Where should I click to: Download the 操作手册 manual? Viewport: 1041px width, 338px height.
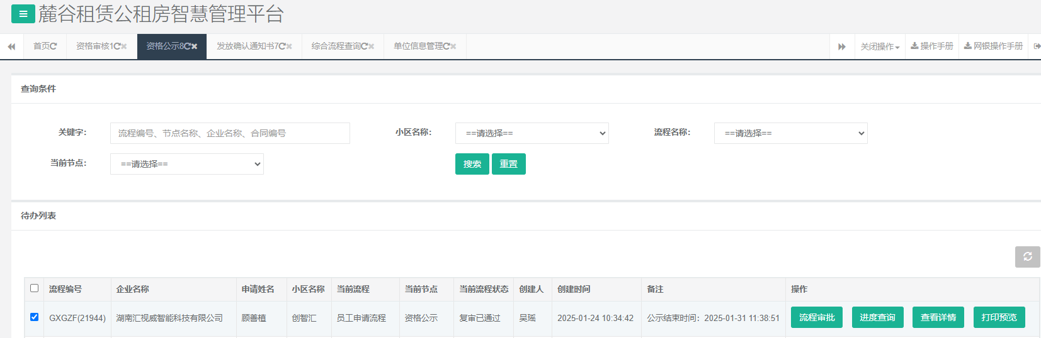(932, 46)
